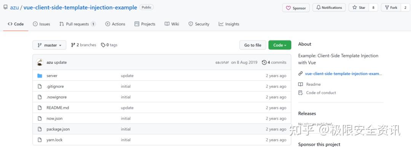The width and height of the screenshot is (411, 147).
Task: Click the commit history clock icon
Action: click(x=264, y=62)
